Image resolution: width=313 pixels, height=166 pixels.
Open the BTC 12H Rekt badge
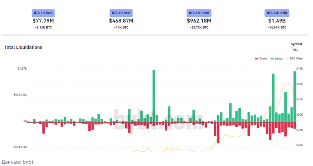tap(199, 13)
